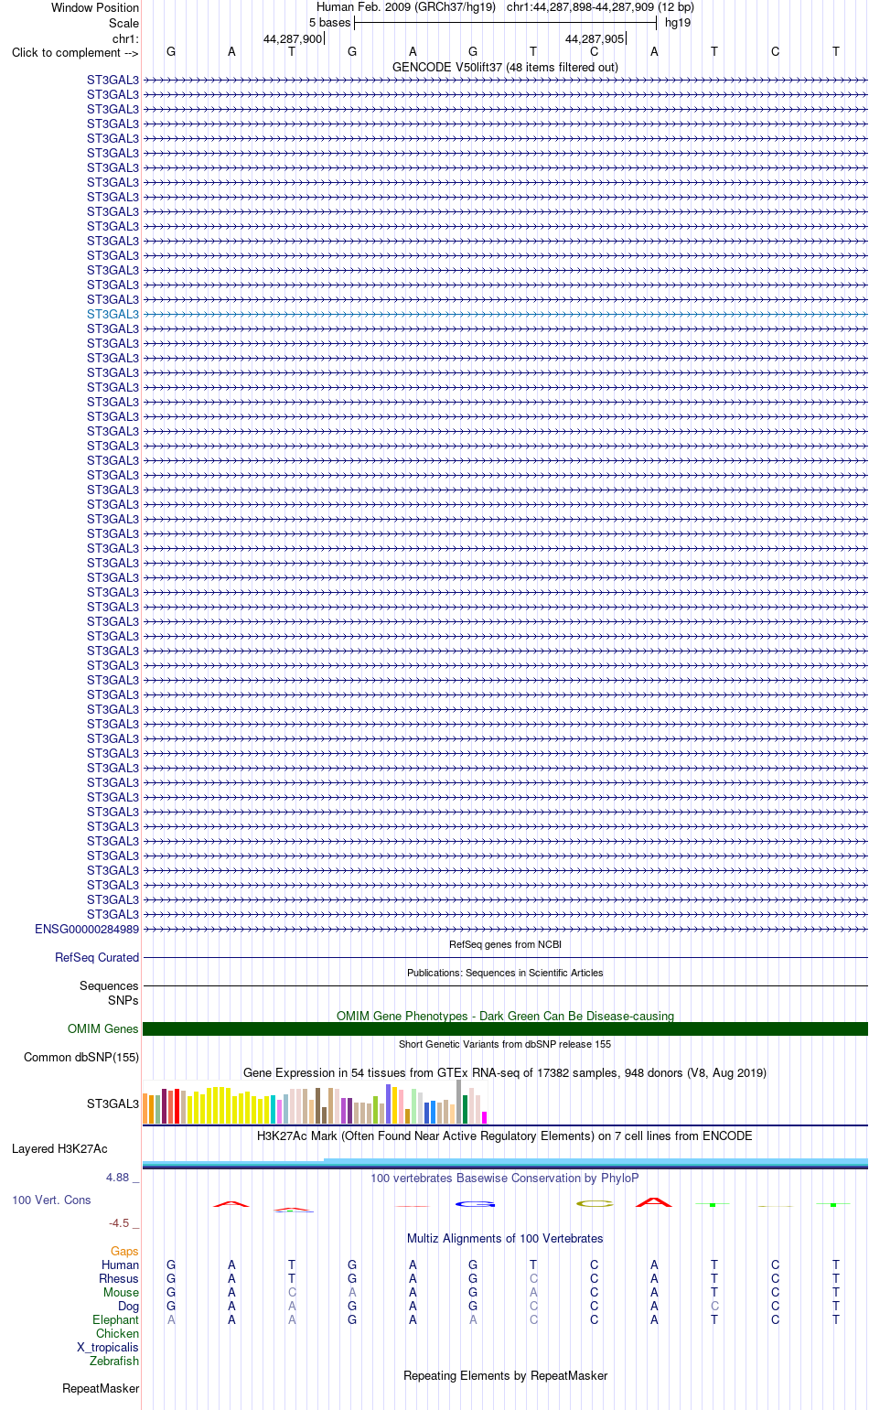The image size is (869, 1410).
Task: Click the dark green OMIM gene bar
Action: pyautogui.click(x=505, y=1028)
